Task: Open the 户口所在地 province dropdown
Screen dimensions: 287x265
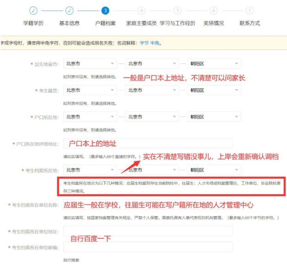Action: [90, 117]
